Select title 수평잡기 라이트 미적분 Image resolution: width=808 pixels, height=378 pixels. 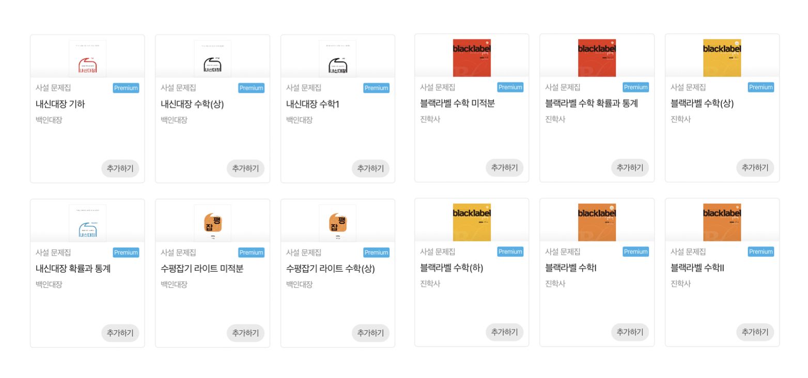(x=202, y=269)
